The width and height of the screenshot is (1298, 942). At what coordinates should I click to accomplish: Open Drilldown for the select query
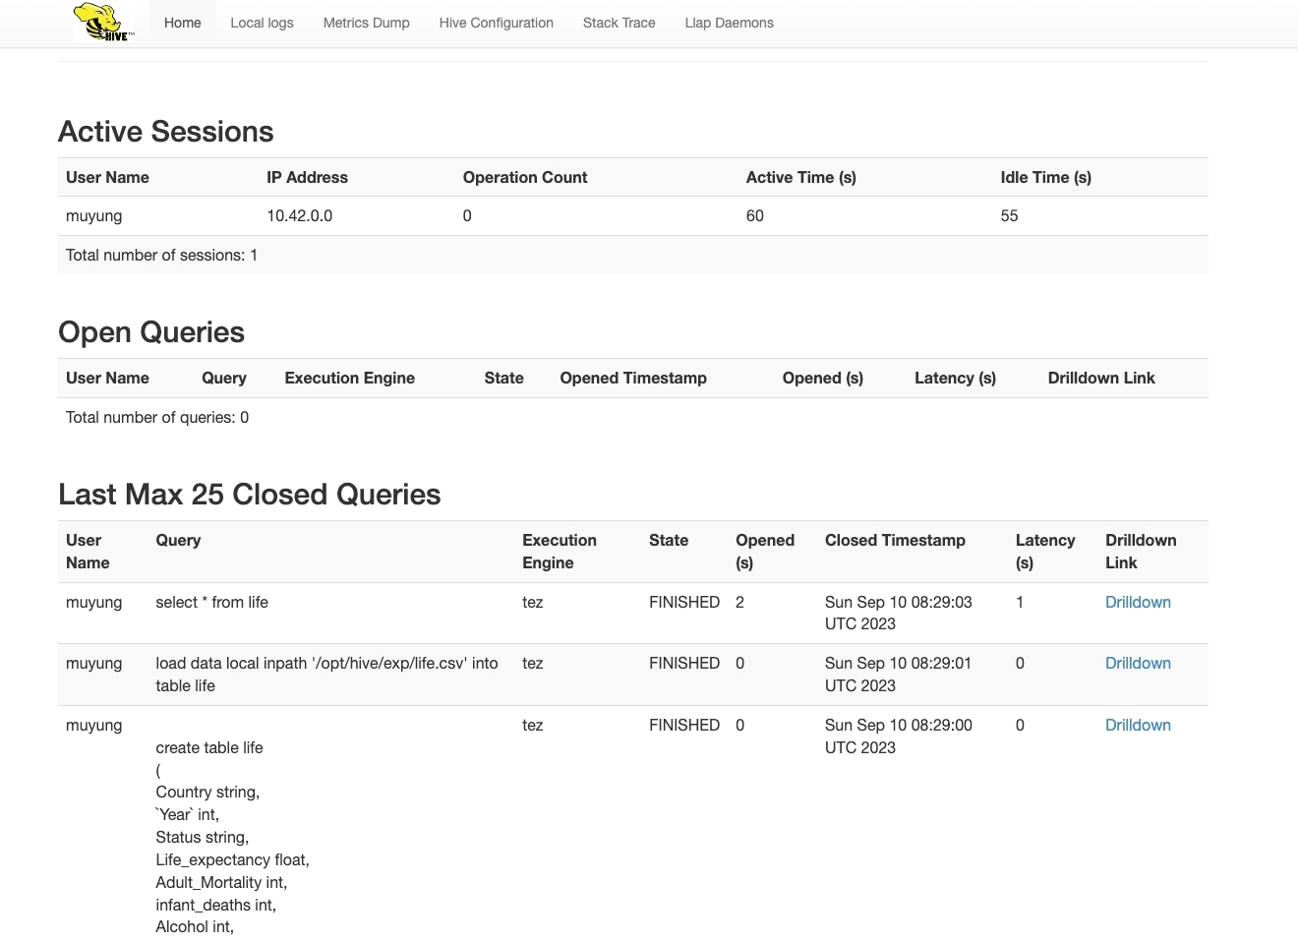(x=1137, y=602)
